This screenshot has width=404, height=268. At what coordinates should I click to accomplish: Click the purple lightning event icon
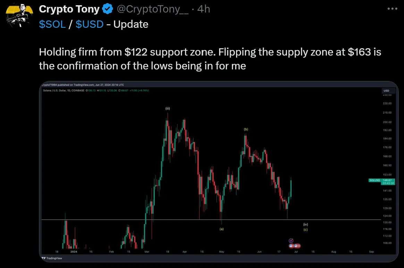pyautogui.click(x=291, y=241)
